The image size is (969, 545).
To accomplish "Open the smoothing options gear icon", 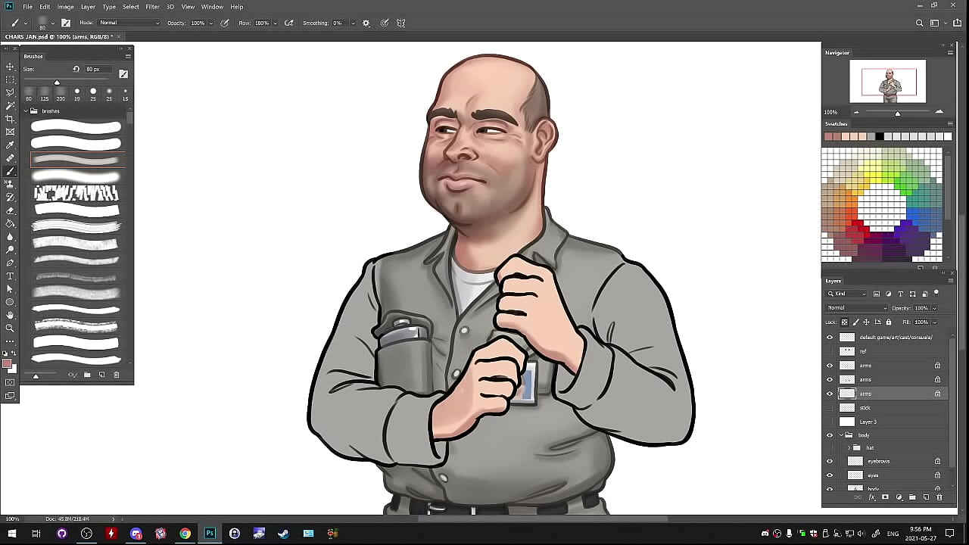I will [x=366, y=23].
